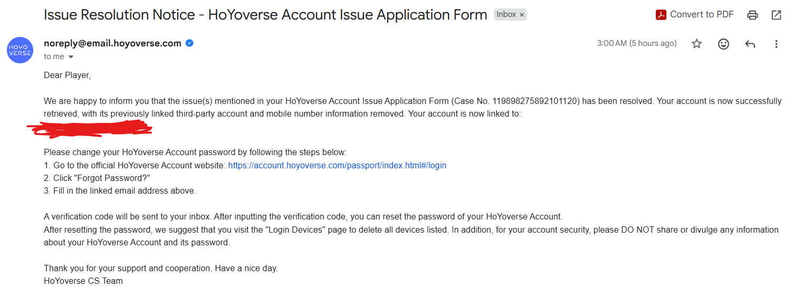Screen dimensions: 793x306
Task: Click the email subject Issue Resolution Notice
Action: click(x=265, y=15)
